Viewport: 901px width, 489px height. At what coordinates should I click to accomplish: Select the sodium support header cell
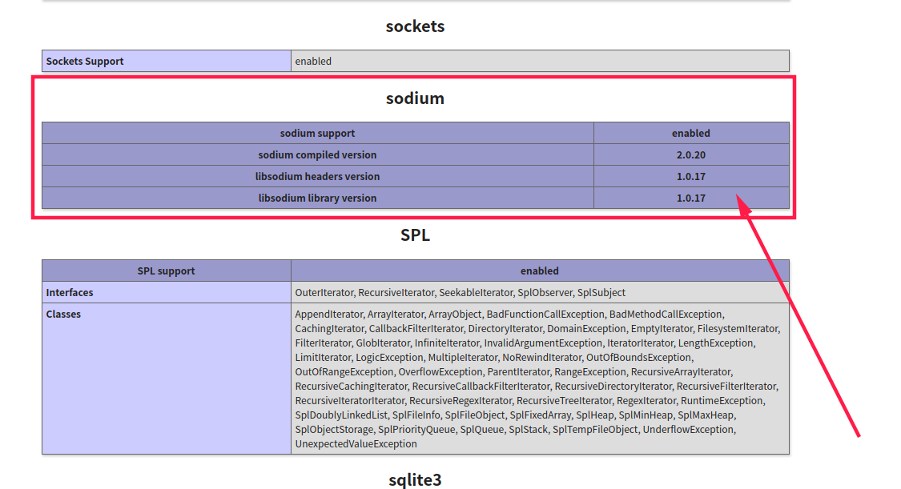tap(317, 133)
